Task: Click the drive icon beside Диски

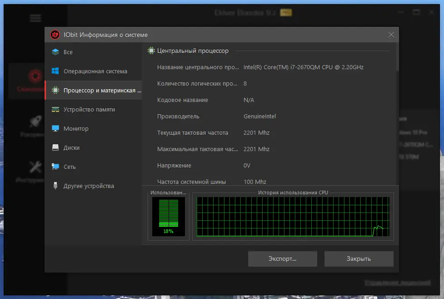Action: pyautogui.click(x=55, y=147)
